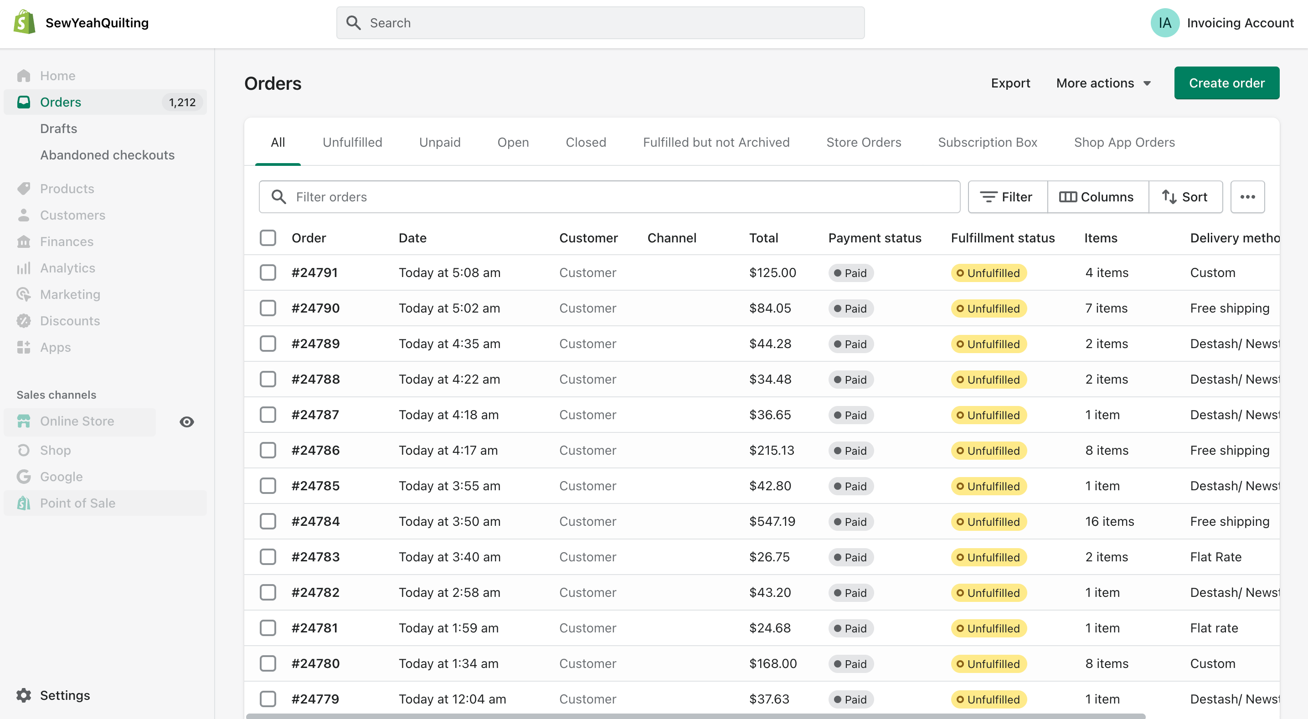Open more table options ellipsis button

[1247, 196]
